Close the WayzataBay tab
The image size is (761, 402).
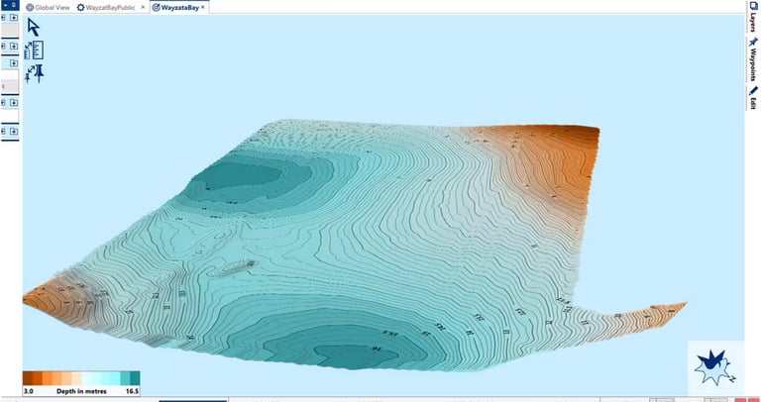pos(202,8)
